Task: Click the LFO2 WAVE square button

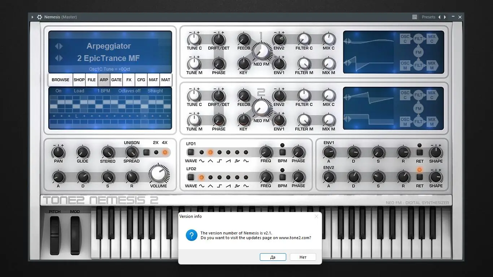Action: click(191, 177)
